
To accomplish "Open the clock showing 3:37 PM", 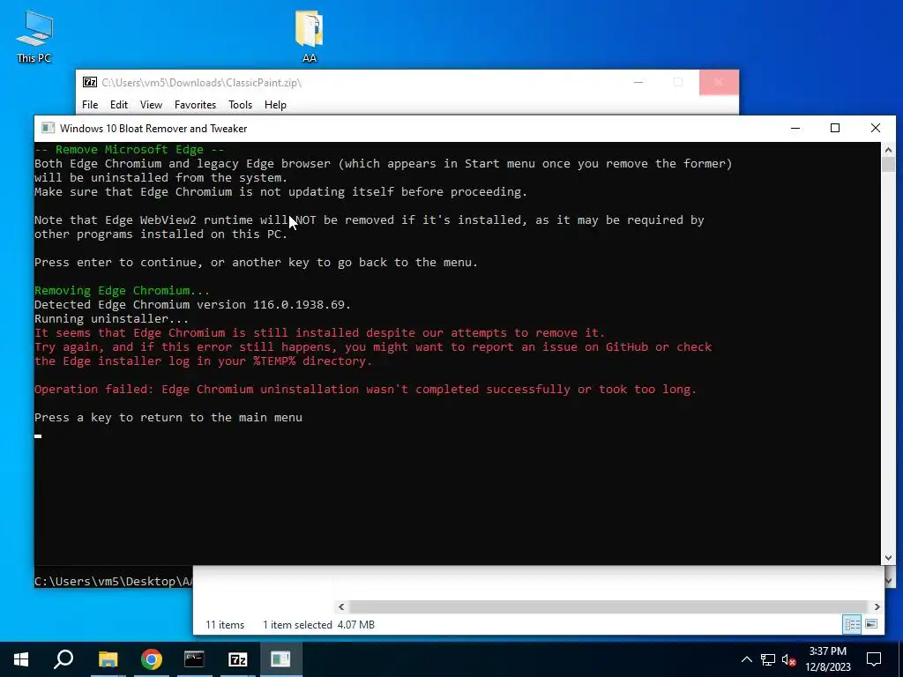I will (x=827, y=659).
